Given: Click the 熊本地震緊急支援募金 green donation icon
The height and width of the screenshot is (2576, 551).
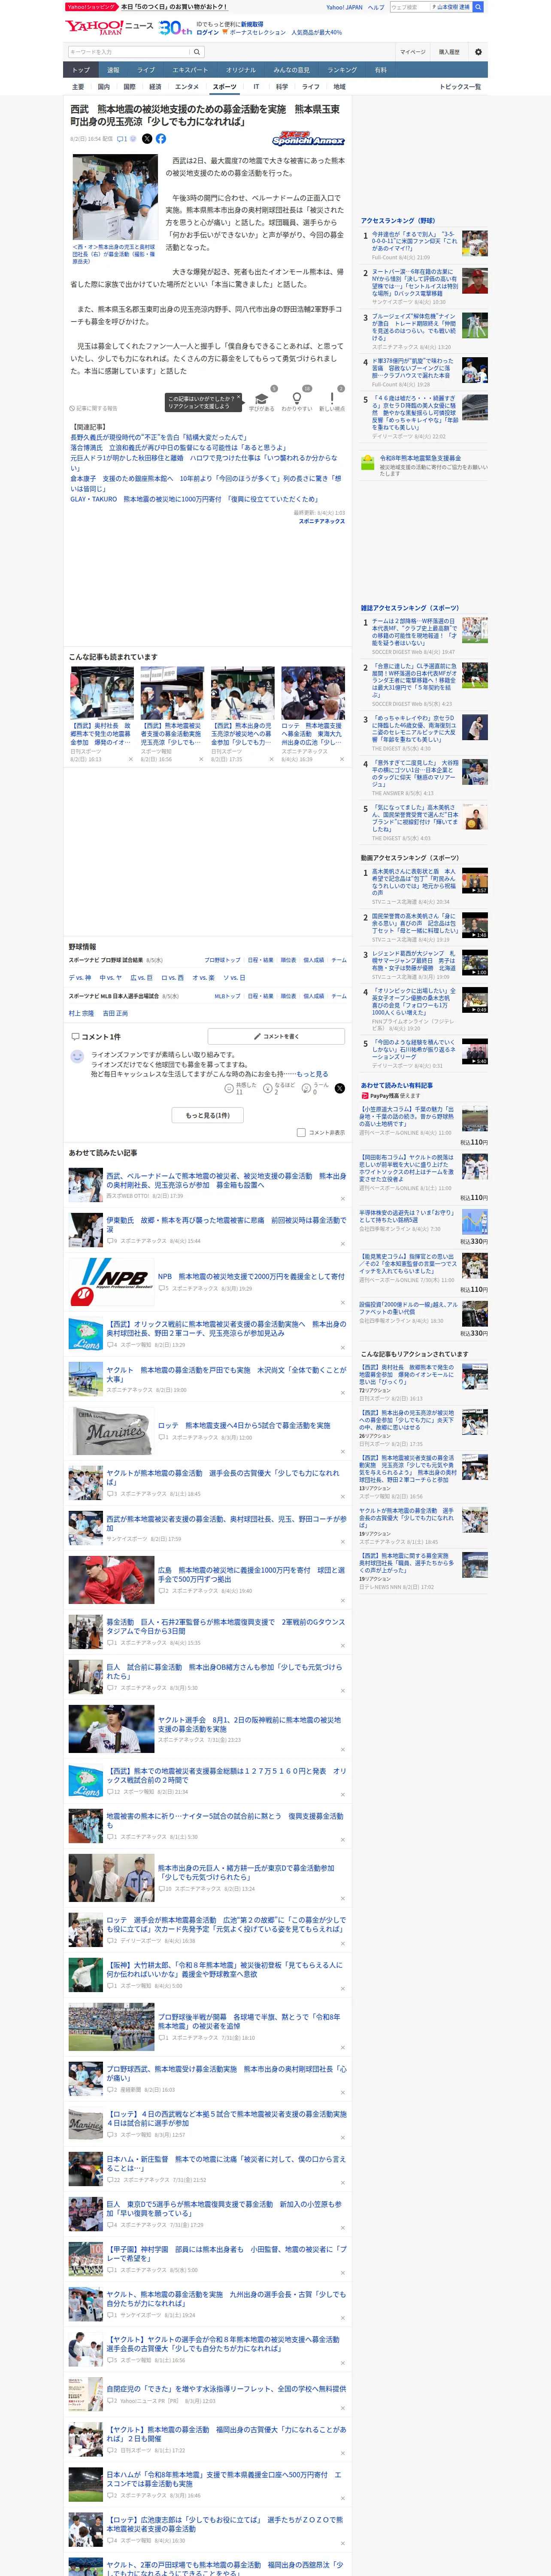Looking at the screenshot, I should point(368,463).
